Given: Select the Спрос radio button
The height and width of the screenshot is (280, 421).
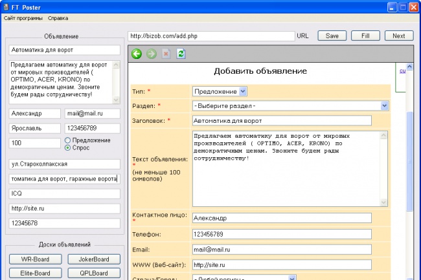Looking at the screenshot, I should click(x=68, y=148).
